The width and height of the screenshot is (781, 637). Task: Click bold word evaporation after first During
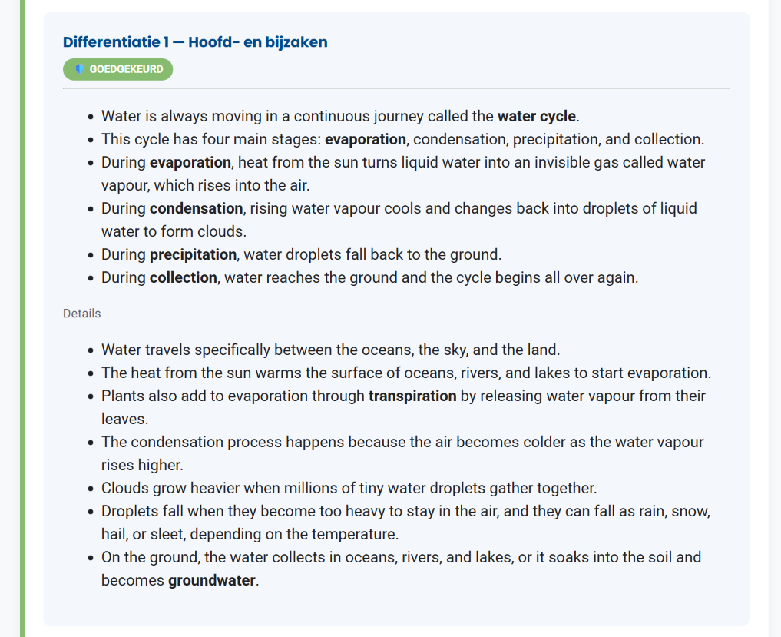click(x=190, y=162)
